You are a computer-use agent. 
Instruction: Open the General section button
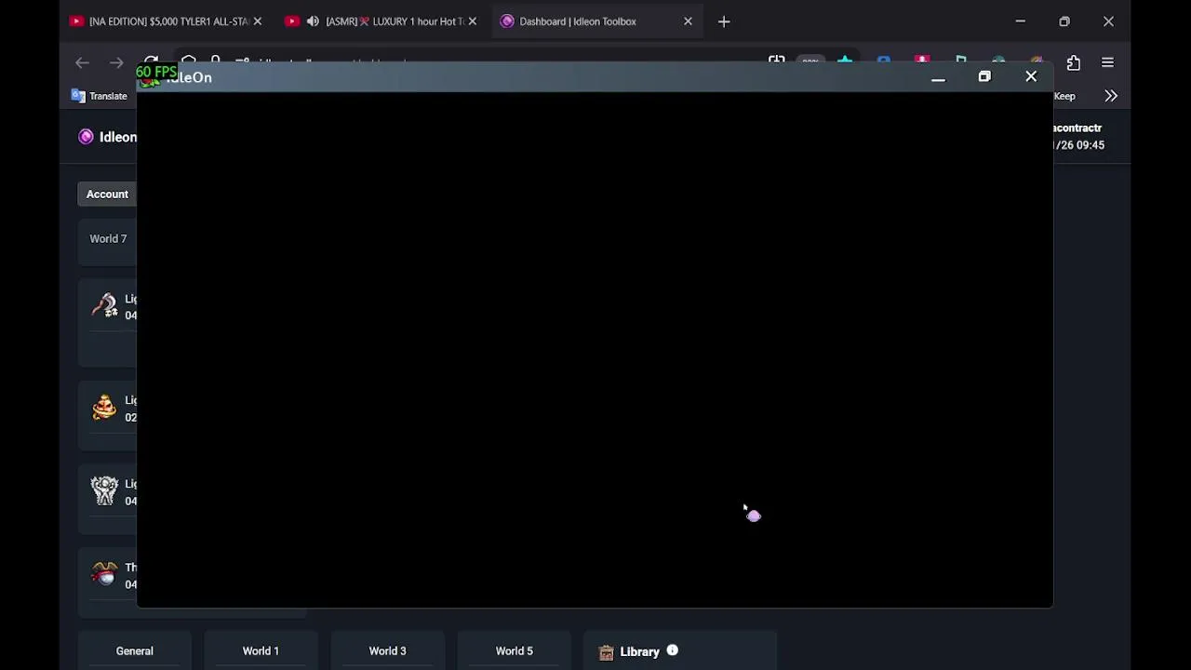135,651
